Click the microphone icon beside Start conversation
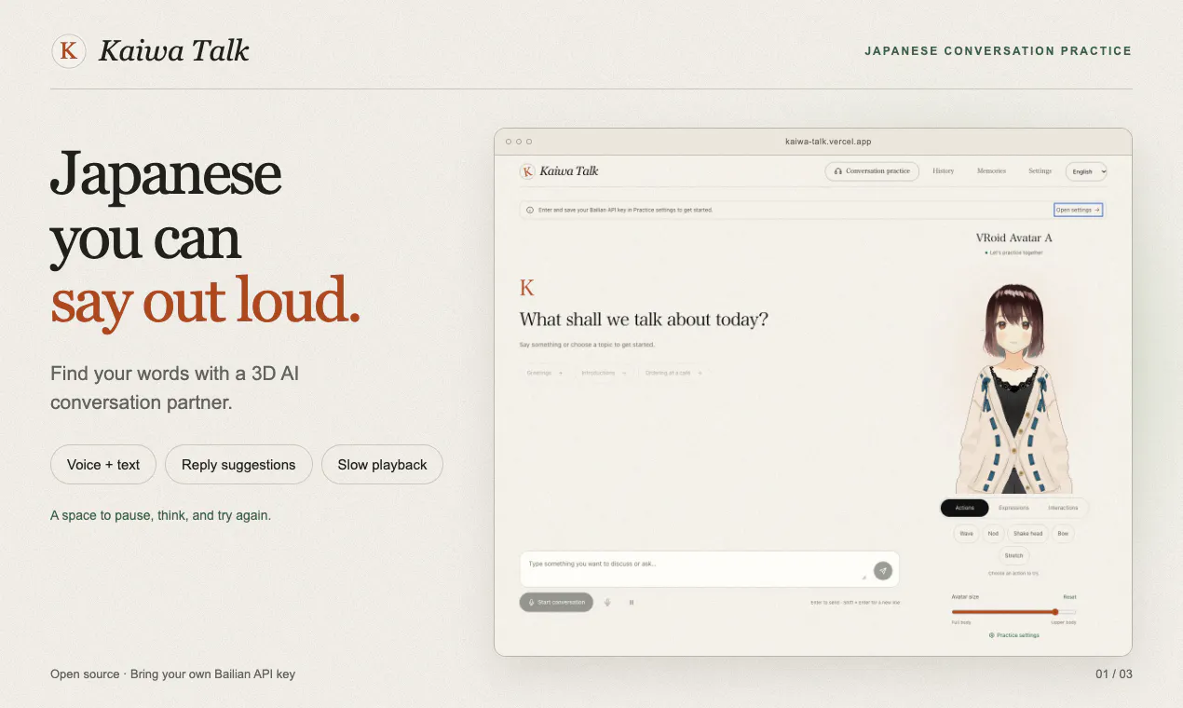The image size is (1183, 708). point(607,603)
